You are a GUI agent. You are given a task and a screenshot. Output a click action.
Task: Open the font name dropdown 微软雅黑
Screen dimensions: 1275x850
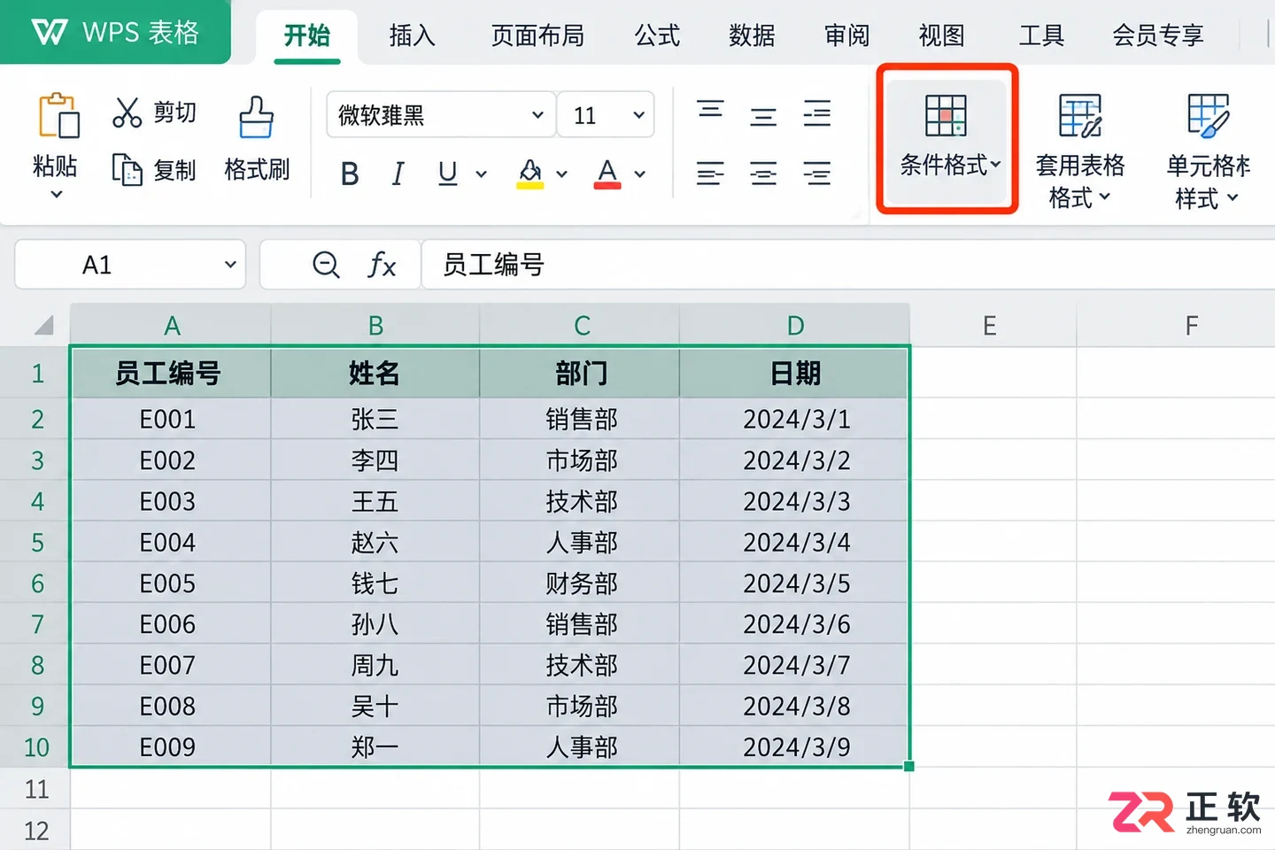pyautogui.click(x=441, y=115)
